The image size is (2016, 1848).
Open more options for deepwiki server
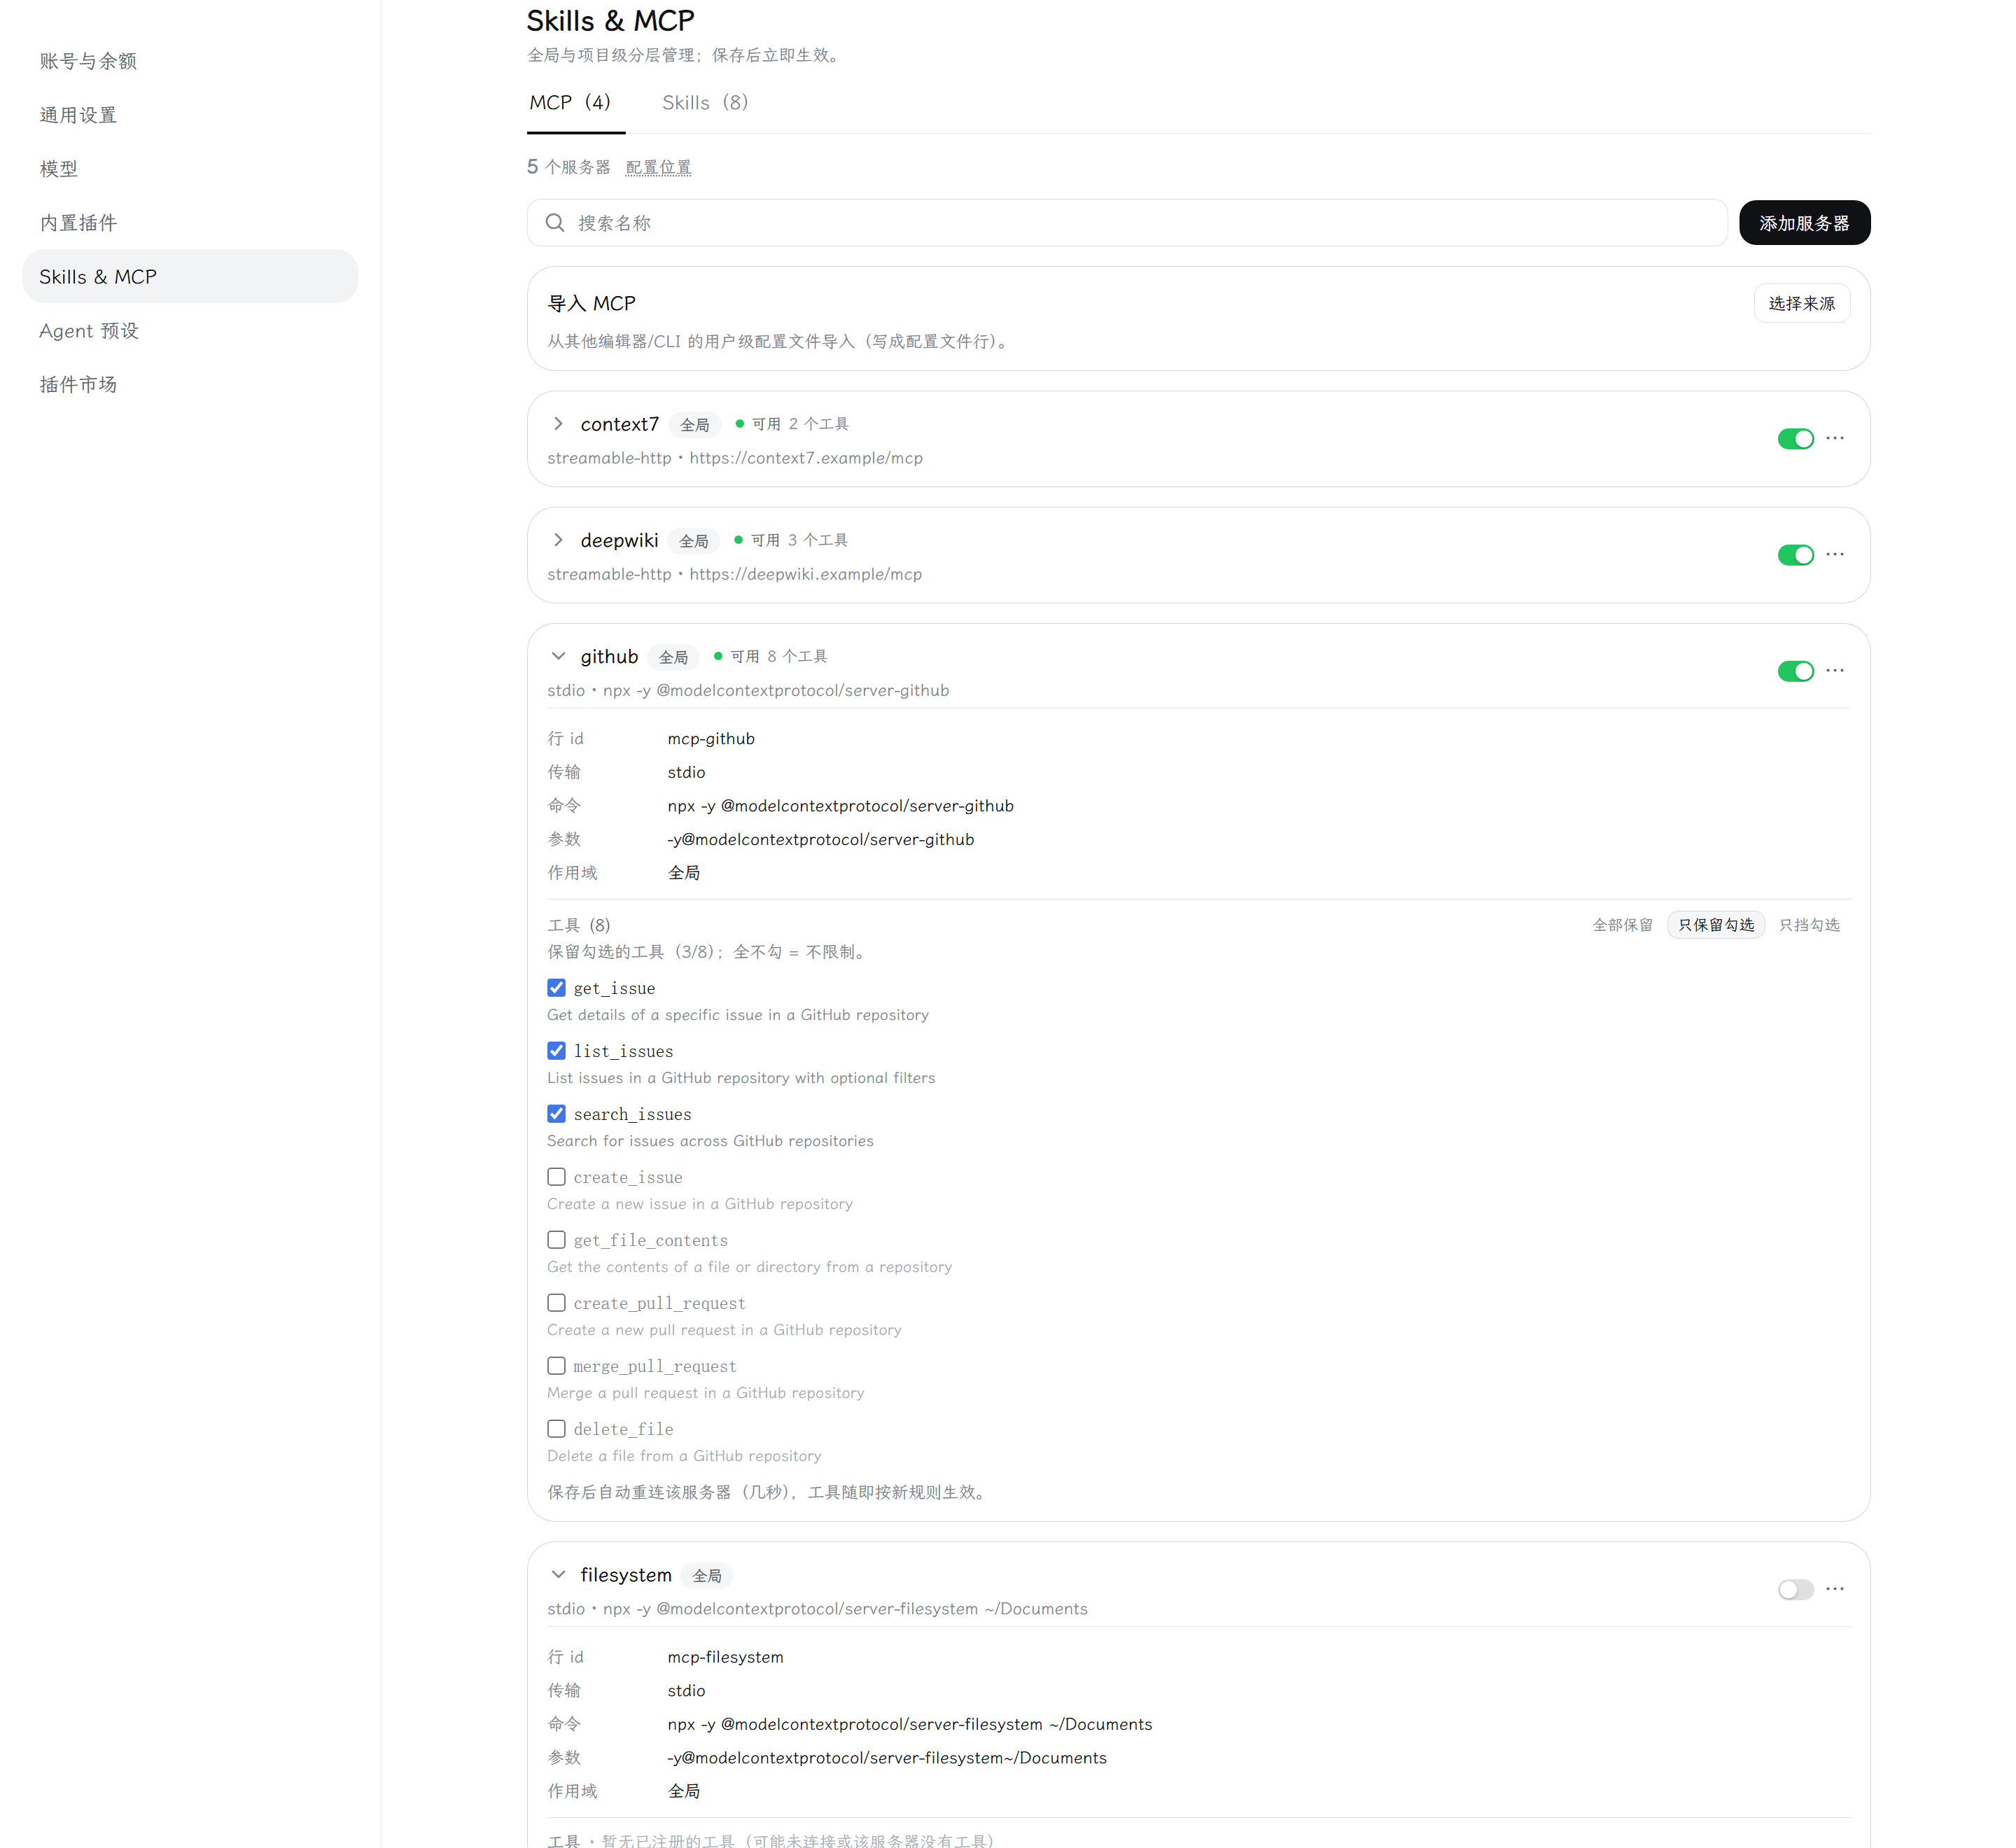tap(1834, 554)
